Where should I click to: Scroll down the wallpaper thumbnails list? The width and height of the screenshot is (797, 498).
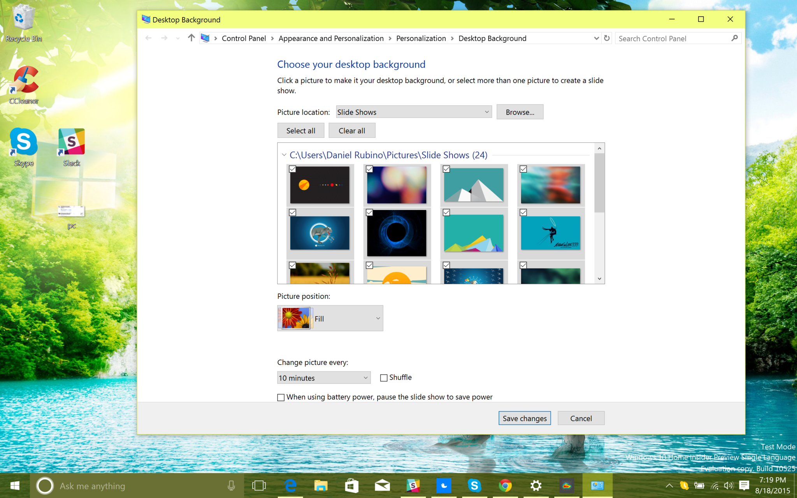599,279
